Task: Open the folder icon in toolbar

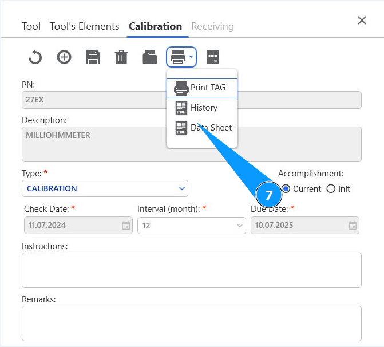Action: tap(150, 57)
